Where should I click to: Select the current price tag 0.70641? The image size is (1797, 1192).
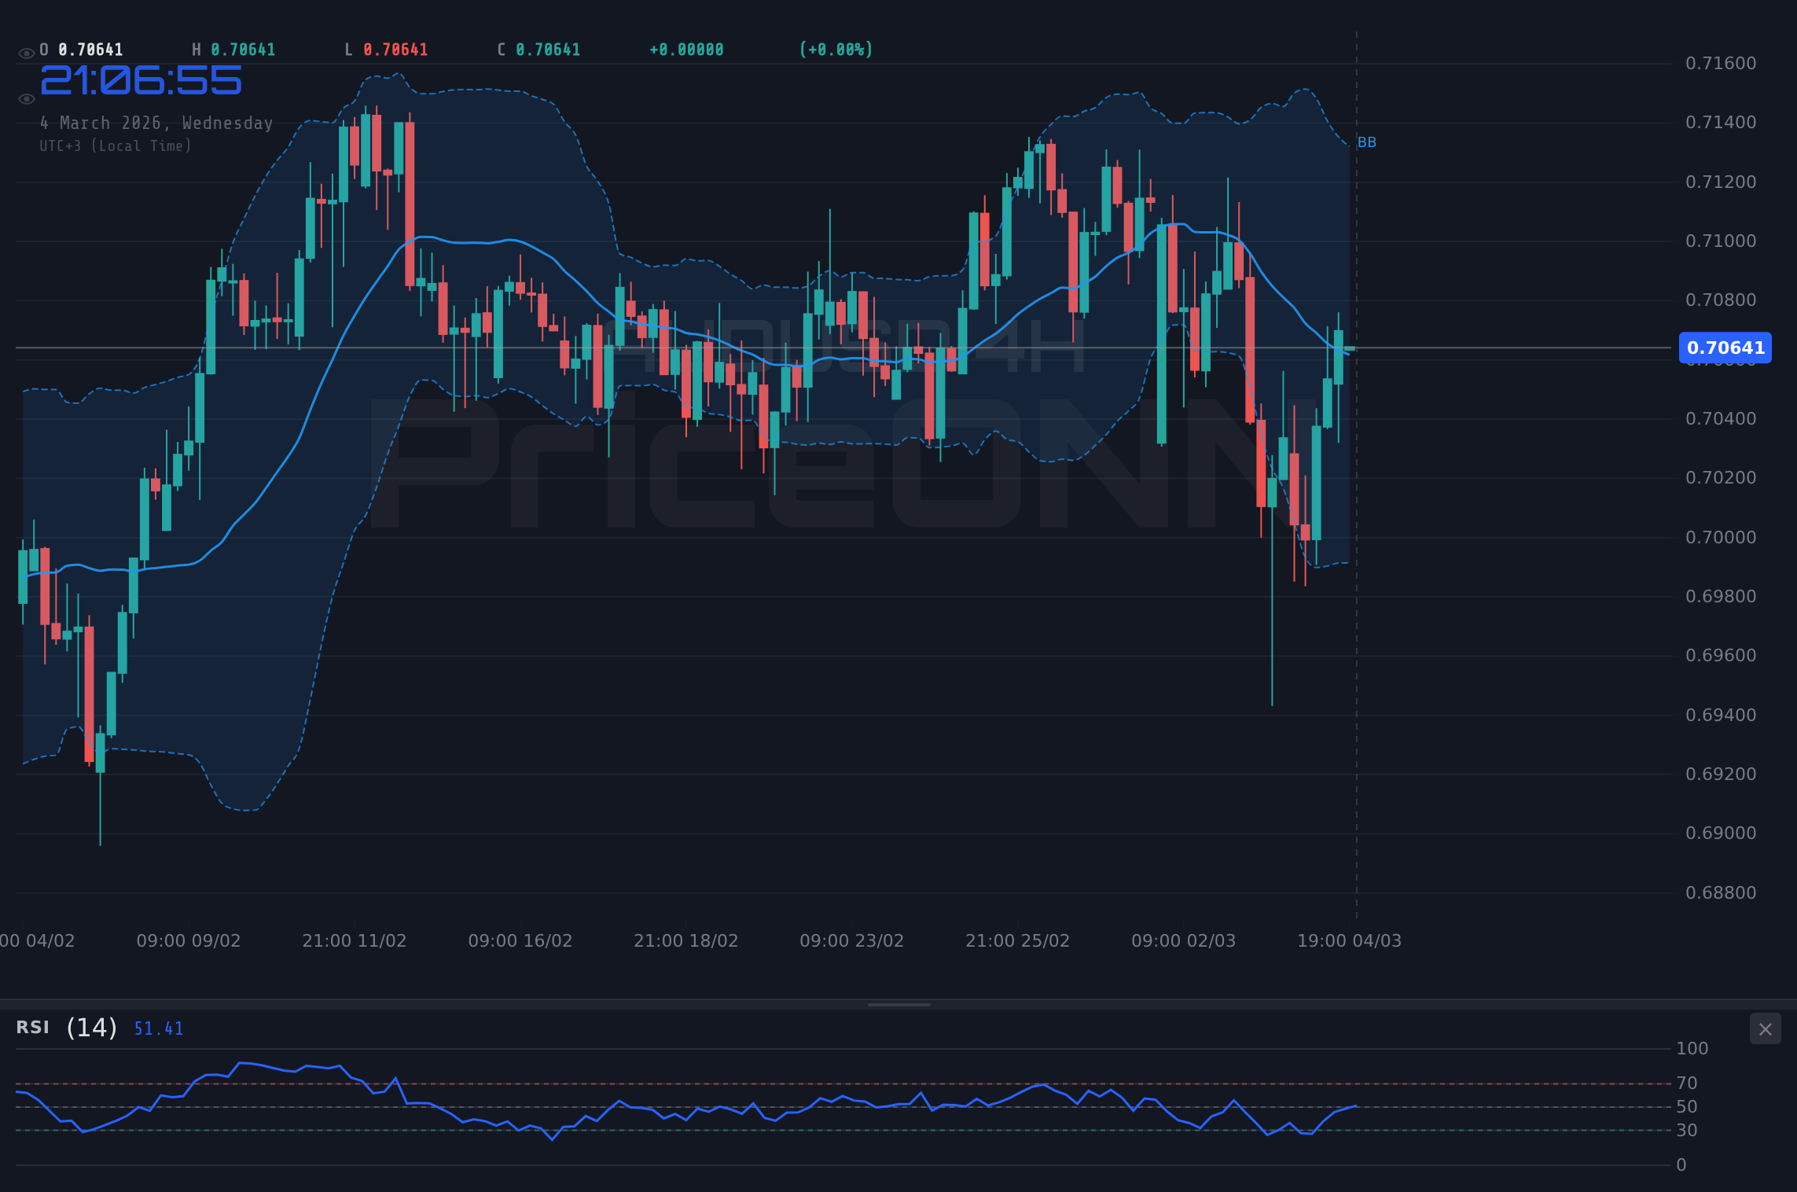[x=1725, y=348]
